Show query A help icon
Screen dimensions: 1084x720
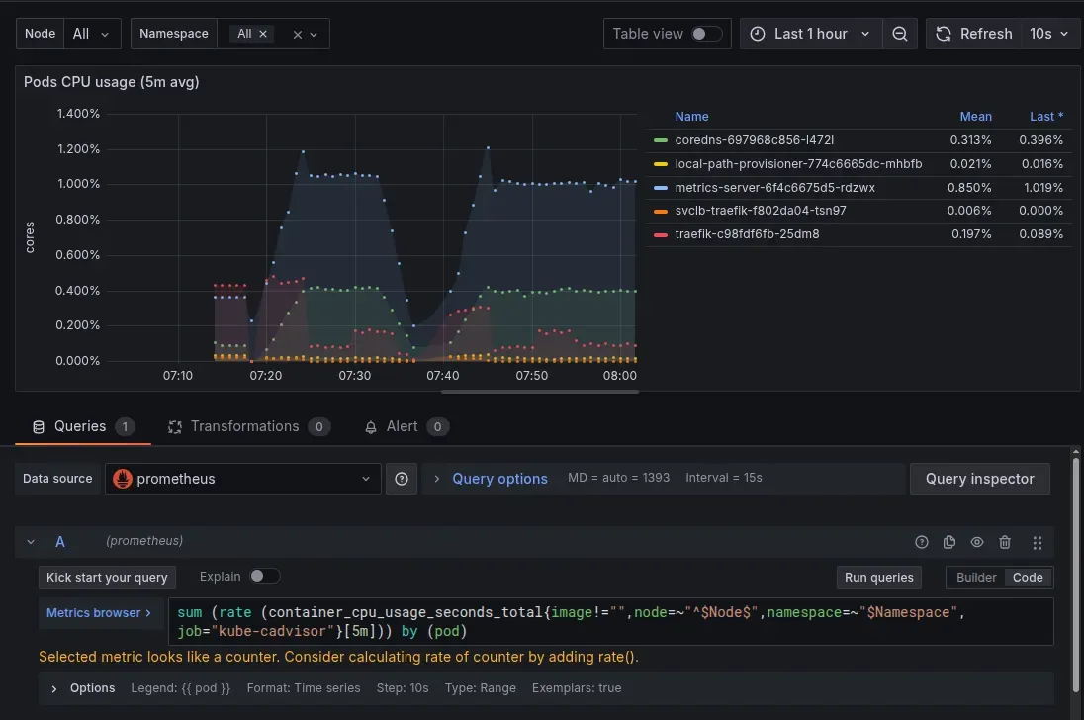coord(922,542)
